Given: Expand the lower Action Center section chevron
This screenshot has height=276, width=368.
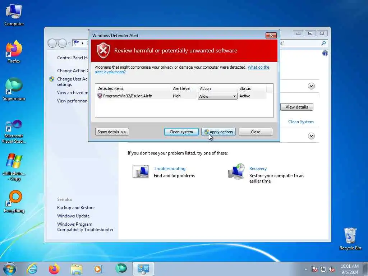Looking at the screenshot, I should [311, 136].
